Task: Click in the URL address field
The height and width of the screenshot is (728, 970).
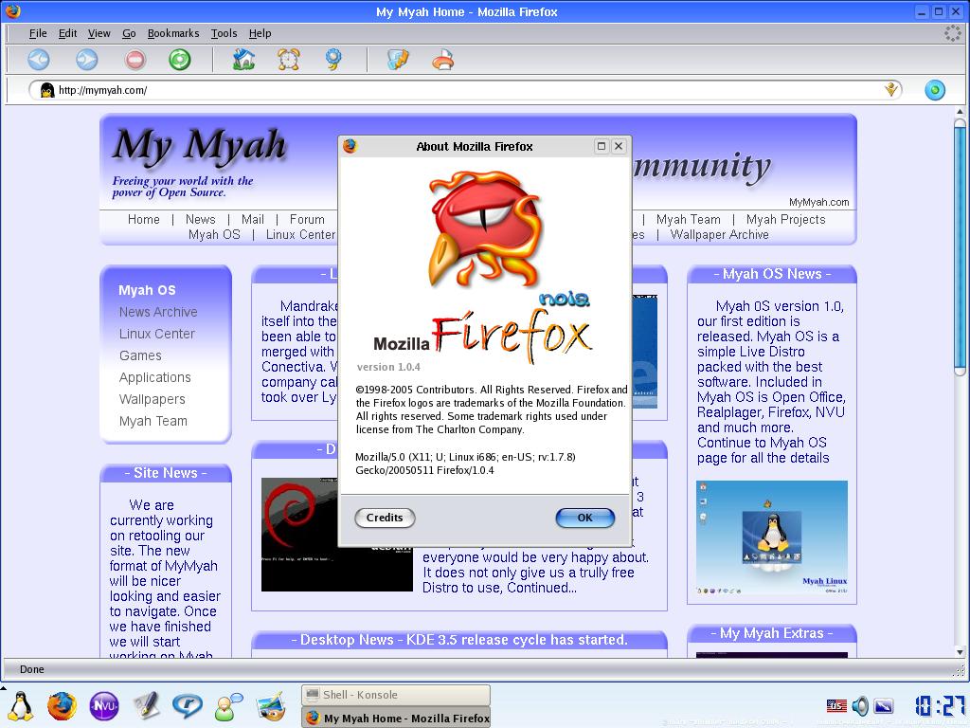Action: click(467, 90)
